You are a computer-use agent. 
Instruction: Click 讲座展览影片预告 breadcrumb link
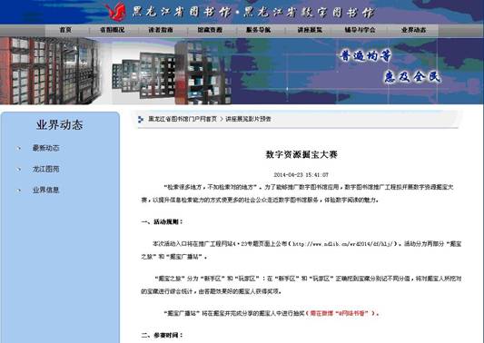pos(248,120)
